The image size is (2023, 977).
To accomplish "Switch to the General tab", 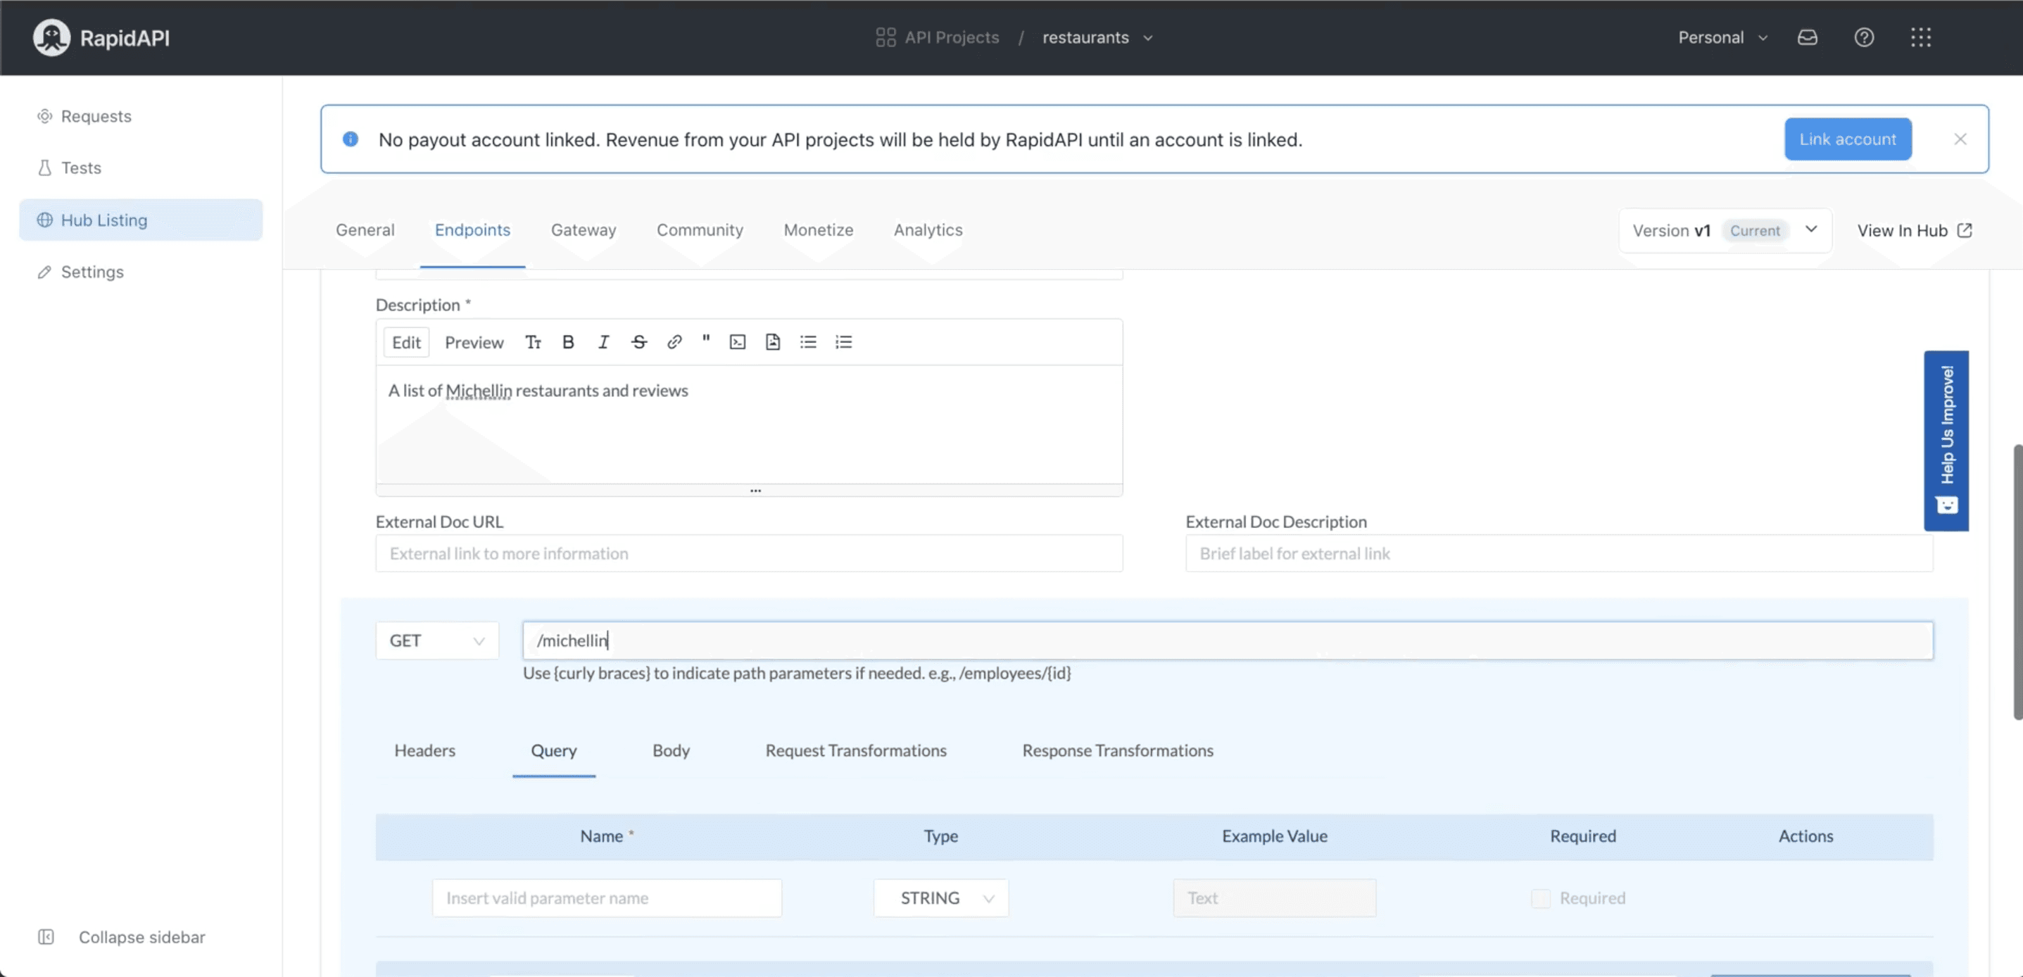I will click(365, 230).
